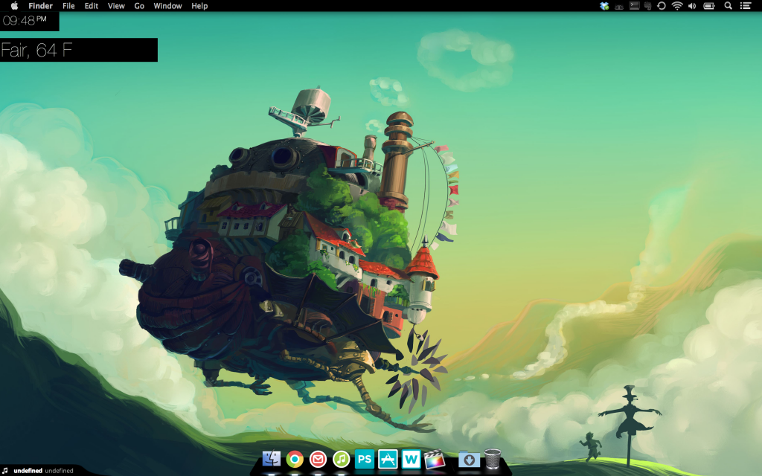Launch Google Chrome from the Dock
This screenshot has height=476, width=762.
[295, 458]
